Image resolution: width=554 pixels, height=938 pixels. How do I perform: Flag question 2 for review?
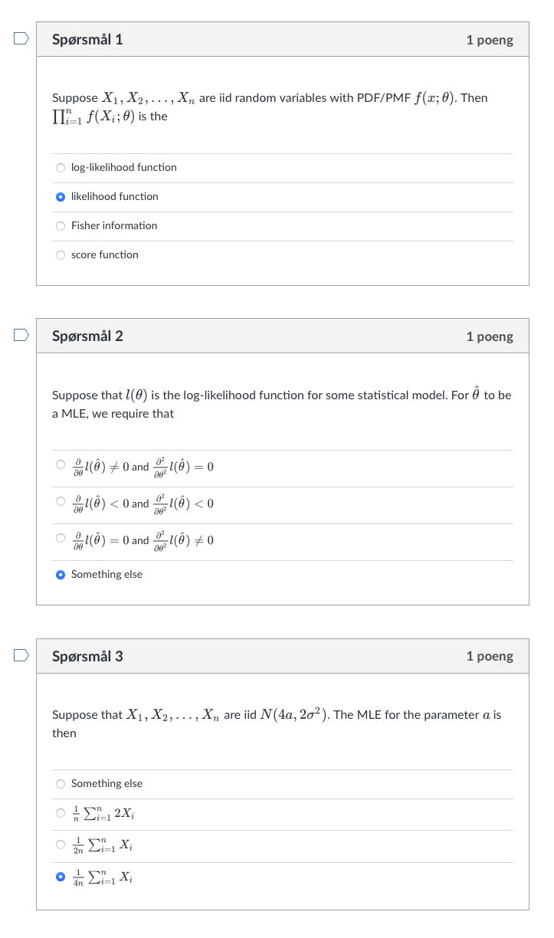[x=21, y=333]
